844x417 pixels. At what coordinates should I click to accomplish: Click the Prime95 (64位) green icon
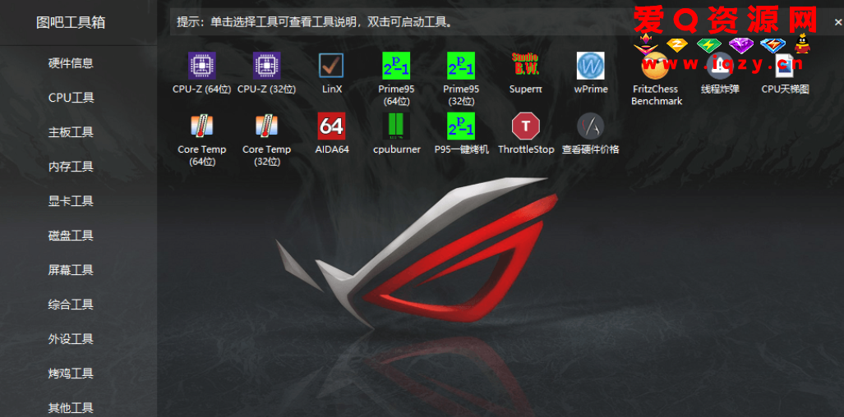396,66
